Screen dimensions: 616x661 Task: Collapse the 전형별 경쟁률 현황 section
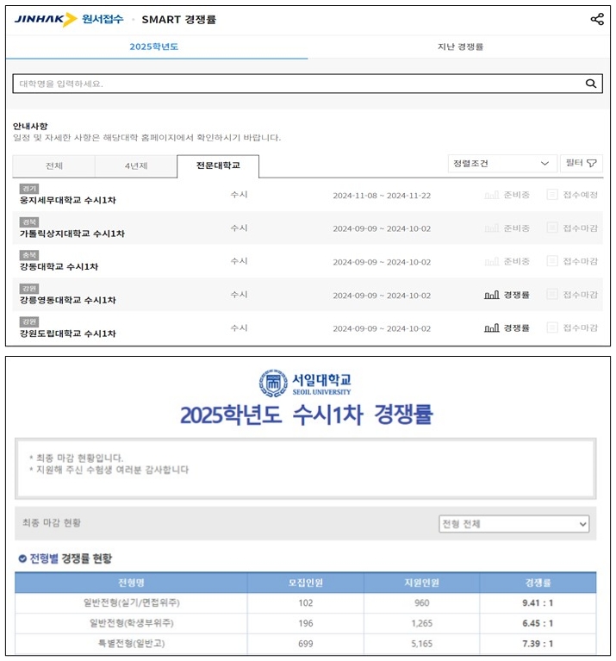click(22, 558)
